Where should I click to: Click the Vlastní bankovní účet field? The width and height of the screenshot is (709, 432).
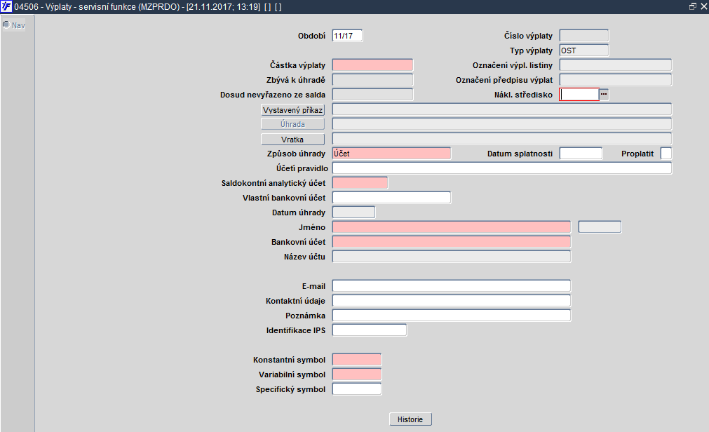click(x=391, y=198)
